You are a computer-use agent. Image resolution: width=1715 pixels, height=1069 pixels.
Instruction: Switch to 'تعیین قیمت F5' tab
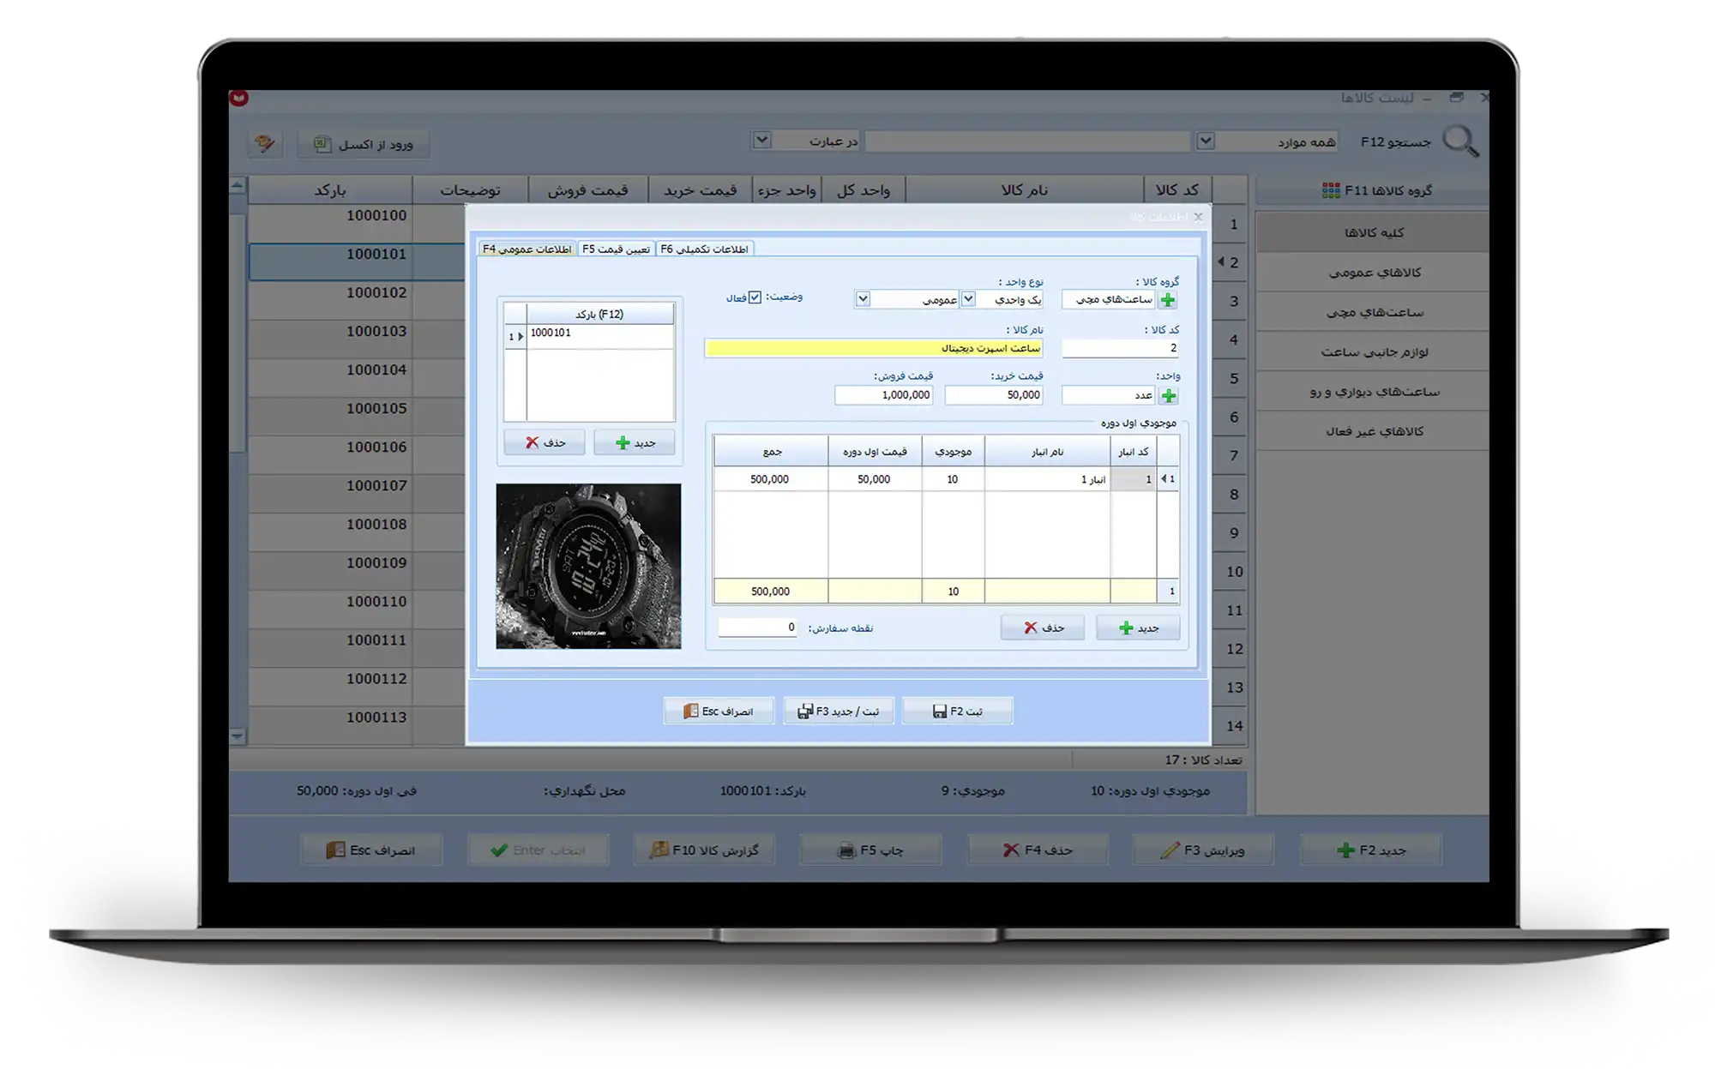point(616,249)
